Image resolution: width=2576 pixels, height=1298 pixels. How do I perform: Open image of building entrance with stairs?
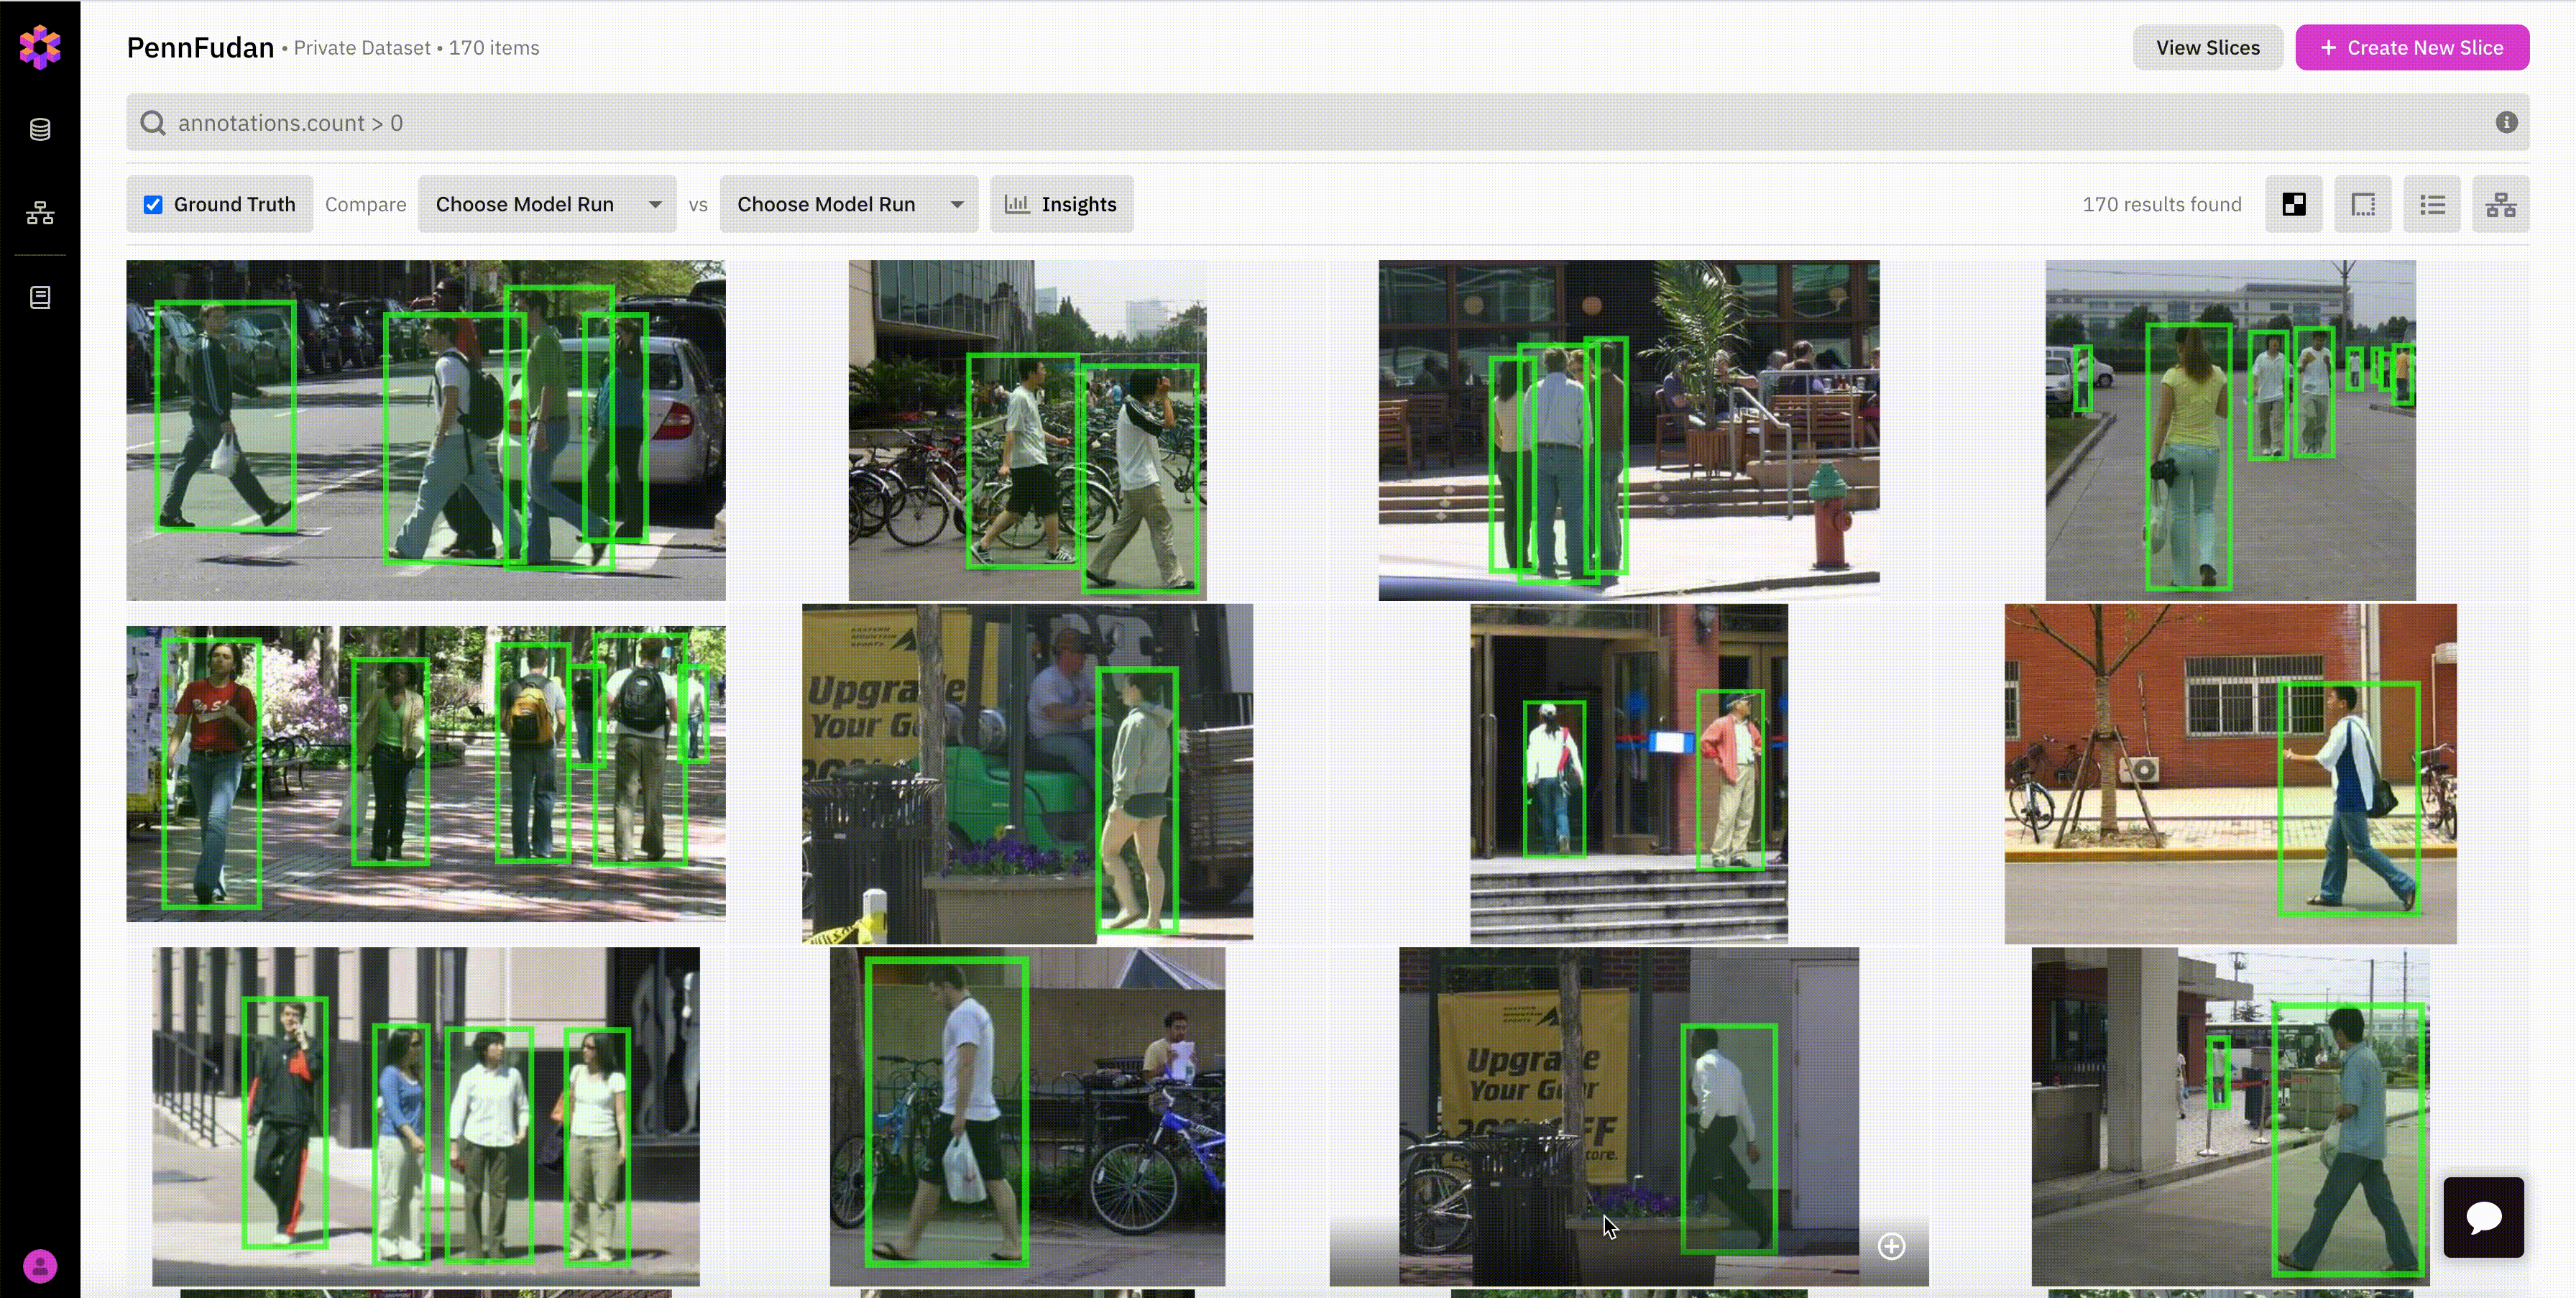pos(1629,774)
